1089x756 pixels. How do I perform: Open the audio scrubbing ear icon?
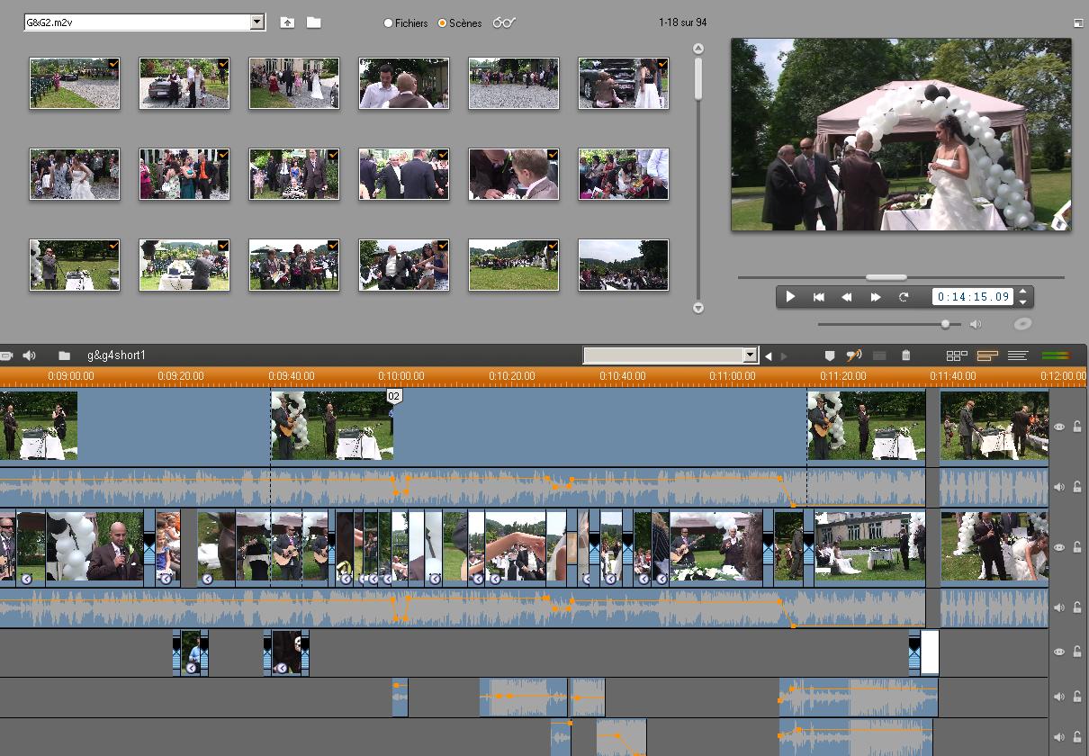tap(854, 355)
